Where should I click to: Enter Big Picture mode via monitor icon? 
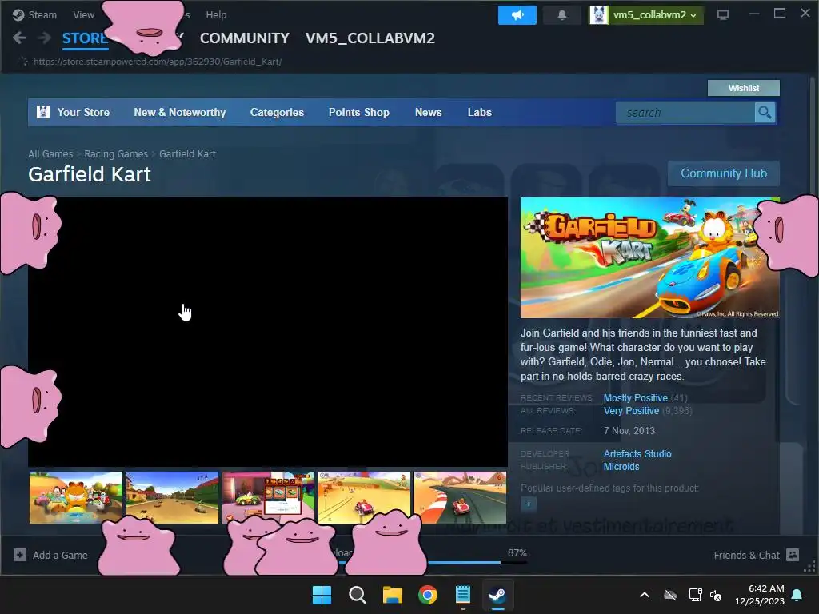(x=723, y=15)
